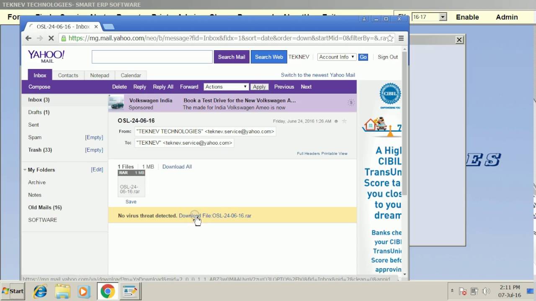Open Windows Start button
The width and height of the screenshot is (536, 301).
13,291
